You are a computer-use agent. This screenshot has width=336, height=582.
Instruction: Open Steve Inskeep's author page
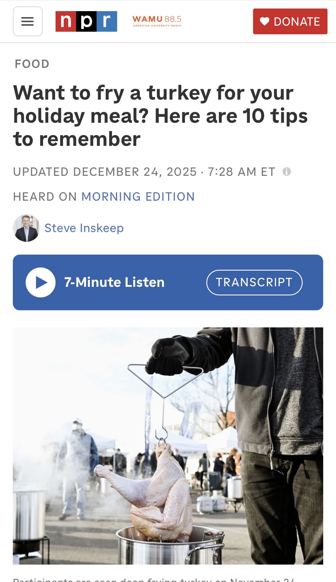click(84, 228)
